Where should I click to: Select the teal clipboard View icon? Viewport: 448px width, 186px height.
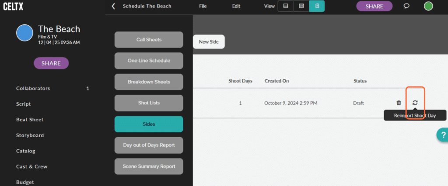coord(317,6)
